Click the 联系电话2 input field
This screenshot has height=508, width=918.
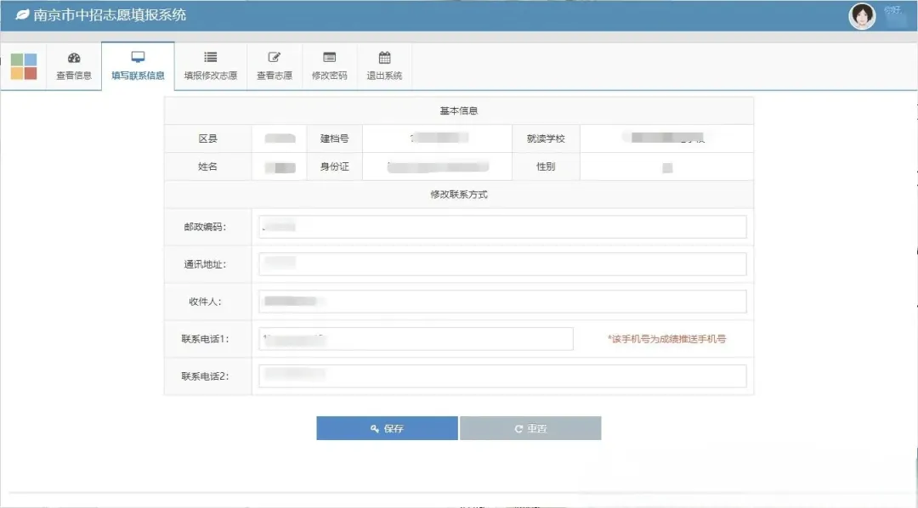(x=502, y=376)
